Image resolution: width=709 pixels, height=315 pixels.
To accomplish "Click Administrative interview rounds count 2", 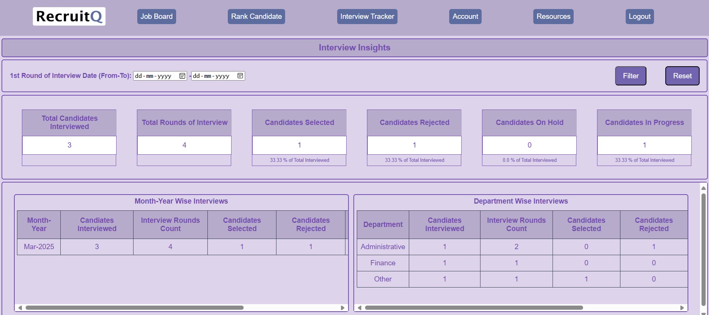I will click(516, 247).
